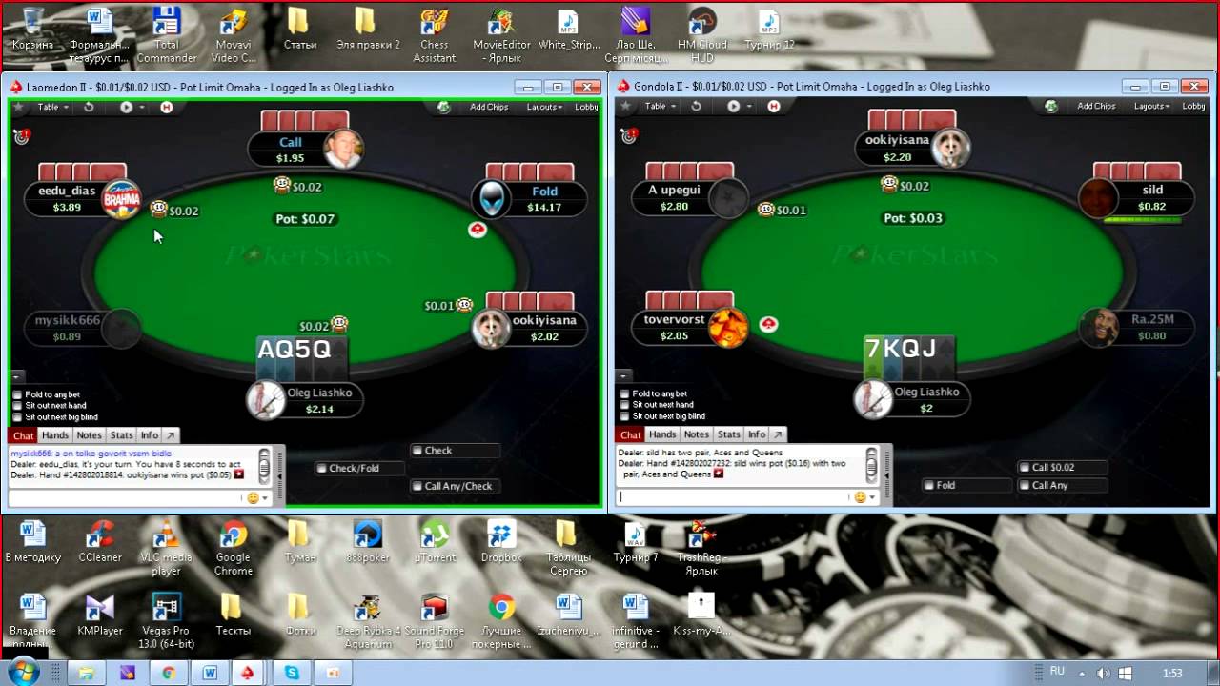The height and width of the screenshot is (686, 1220).
Task: Pop out the chat panel in Gondola table
Action: (778, 434)
